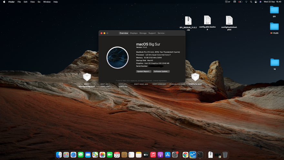This screenshot has height=160, width=284.
Task: Click the CPU temperature menu bar icon
Action: (228, 2)
